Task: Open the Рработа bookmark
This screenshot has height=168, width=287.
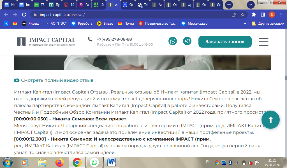Action: click(x=82, y=24)
